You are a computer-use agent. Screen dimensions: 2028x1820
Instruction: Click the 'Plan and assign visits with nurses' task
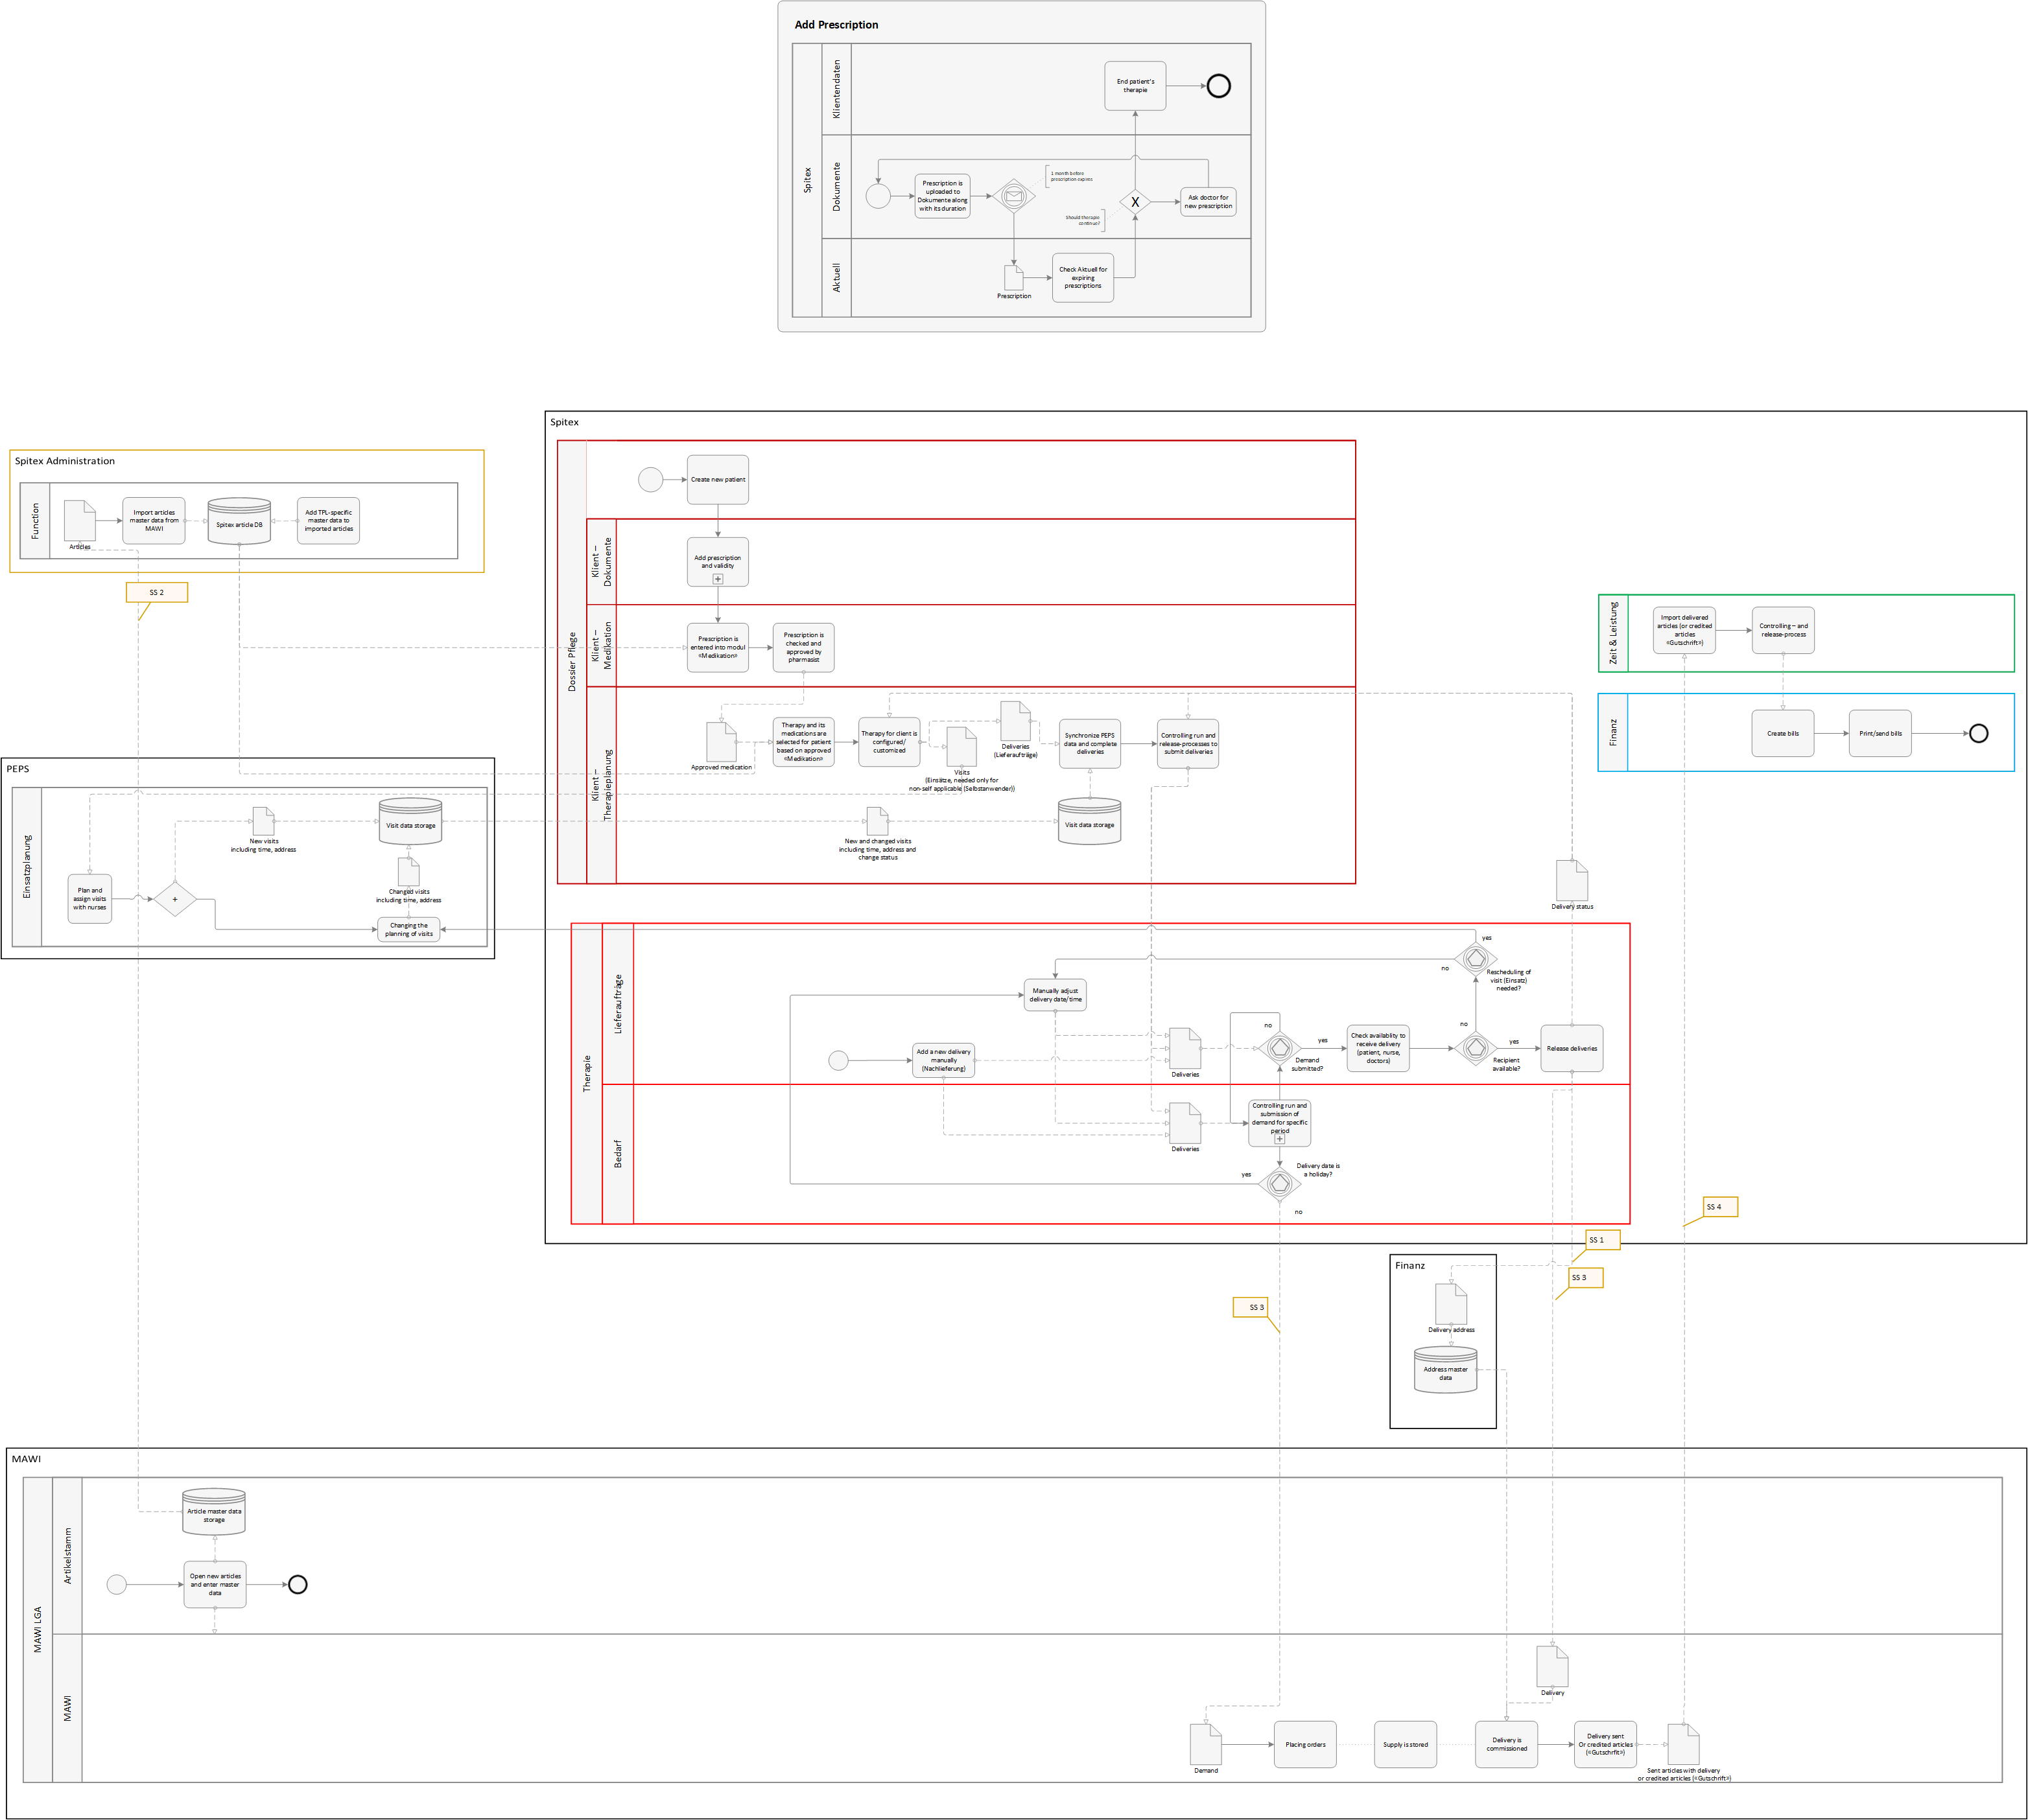tap(90, 899)
